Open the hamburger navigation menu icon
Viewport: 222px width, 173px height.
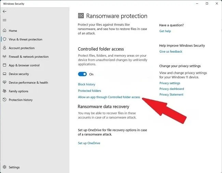tap(4, 20)
